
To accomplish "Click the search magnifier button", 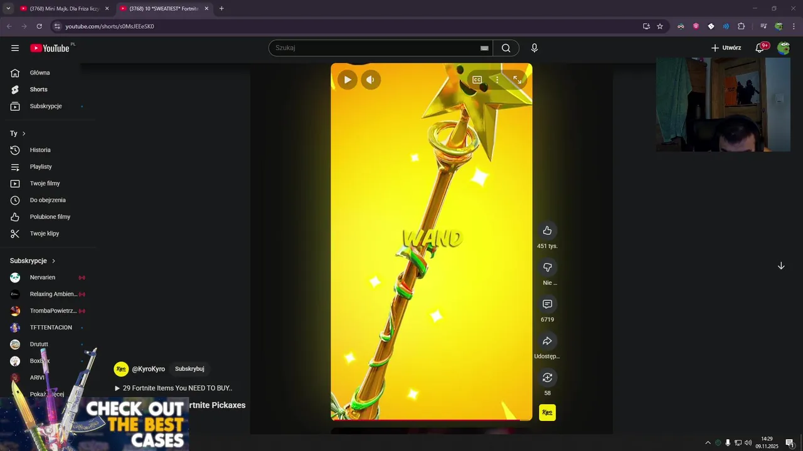I will [x=506, y=48].
